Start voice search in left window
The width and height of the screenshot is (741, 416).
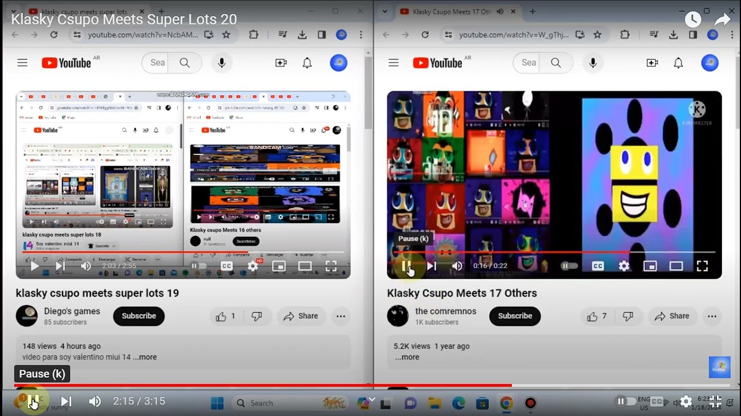pos(222,63)
